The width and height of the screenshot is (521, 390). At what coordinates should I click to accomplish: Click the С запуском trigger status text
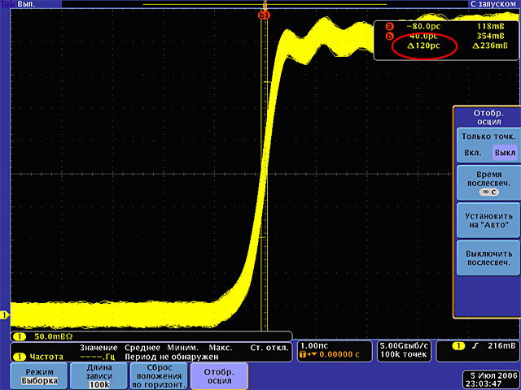pyautogui.click(x=495, y=4)
